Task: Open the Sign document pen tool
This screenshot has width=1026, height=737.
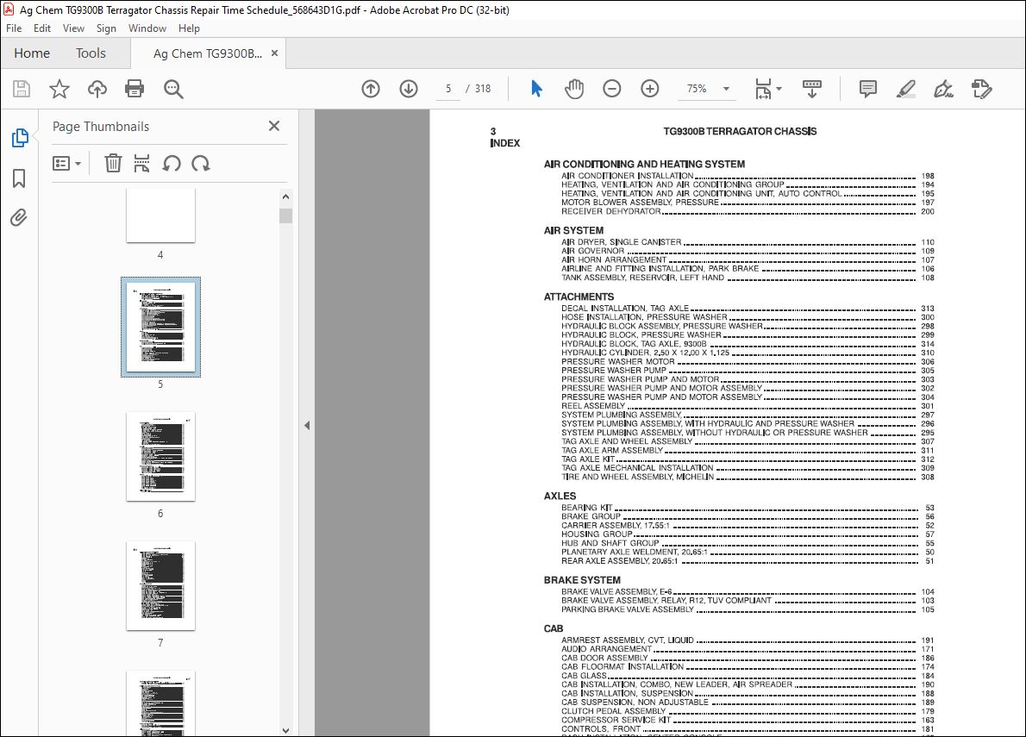Action: coord(943,89)
